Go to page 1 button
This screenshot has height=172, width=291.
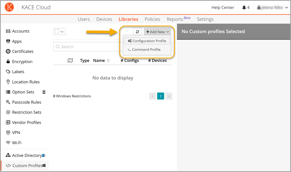[x=160, y=96]
